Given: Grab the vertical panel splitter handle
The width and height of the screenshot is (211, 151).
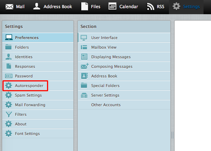Looking at the screenshot, I should (x=173, y=135).
